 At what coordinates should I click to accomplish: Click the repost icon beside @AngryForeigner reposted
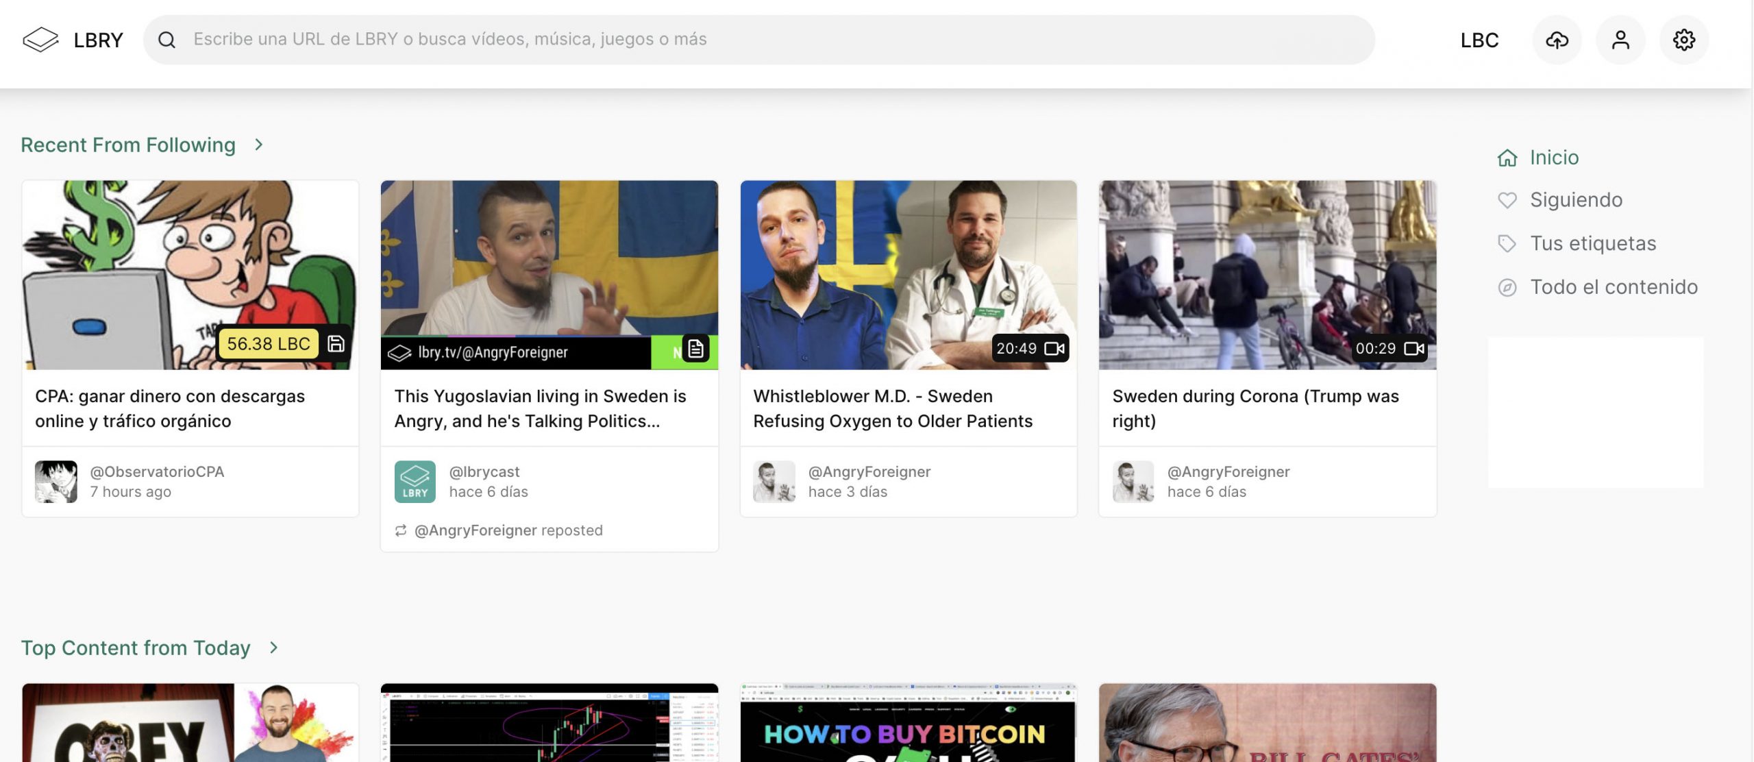point(401,530)
